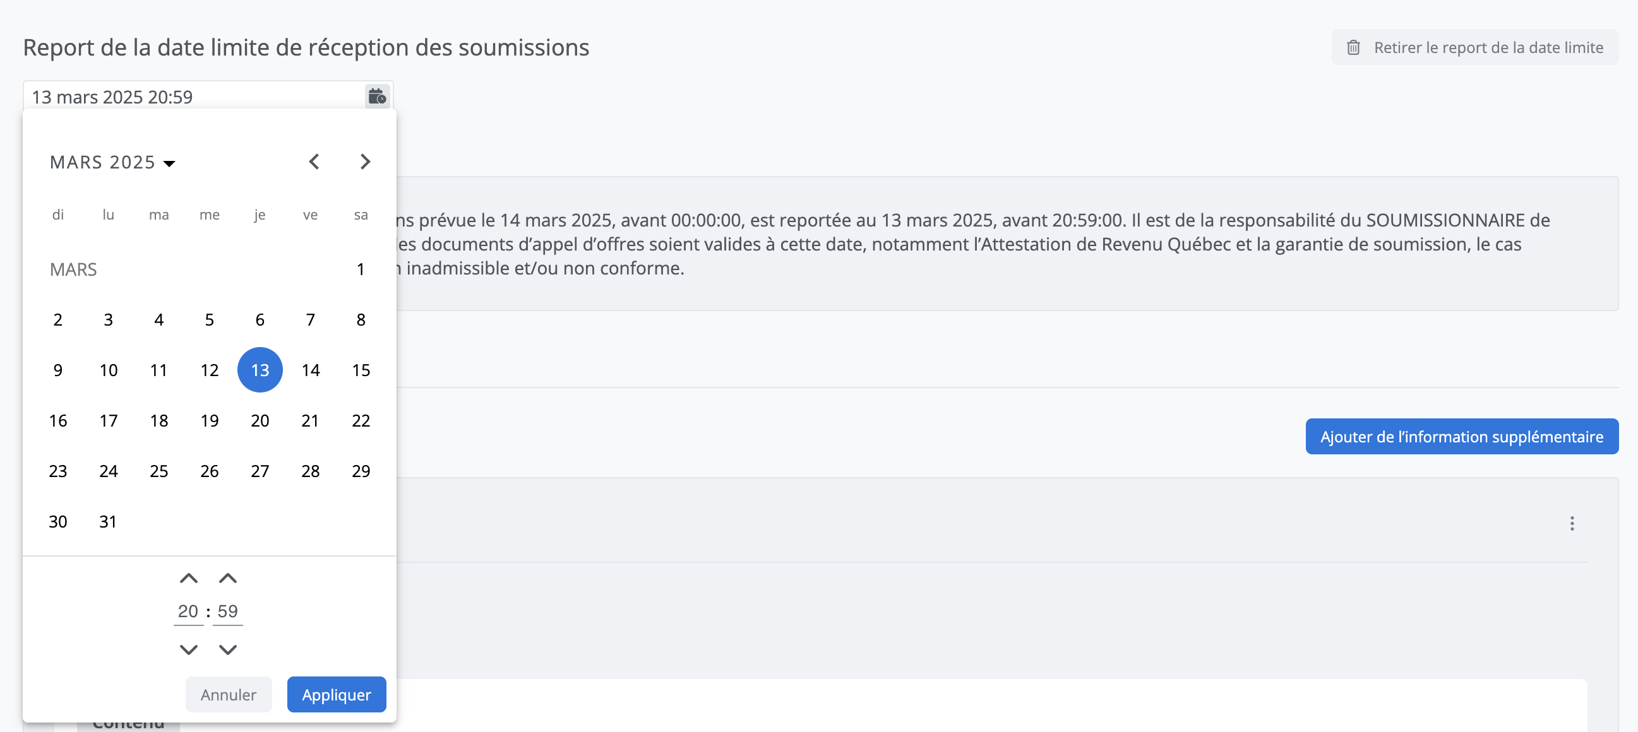Screen dimensions: 1638x732
Task: Go to previous month arrow
Action: coord(314,162)
